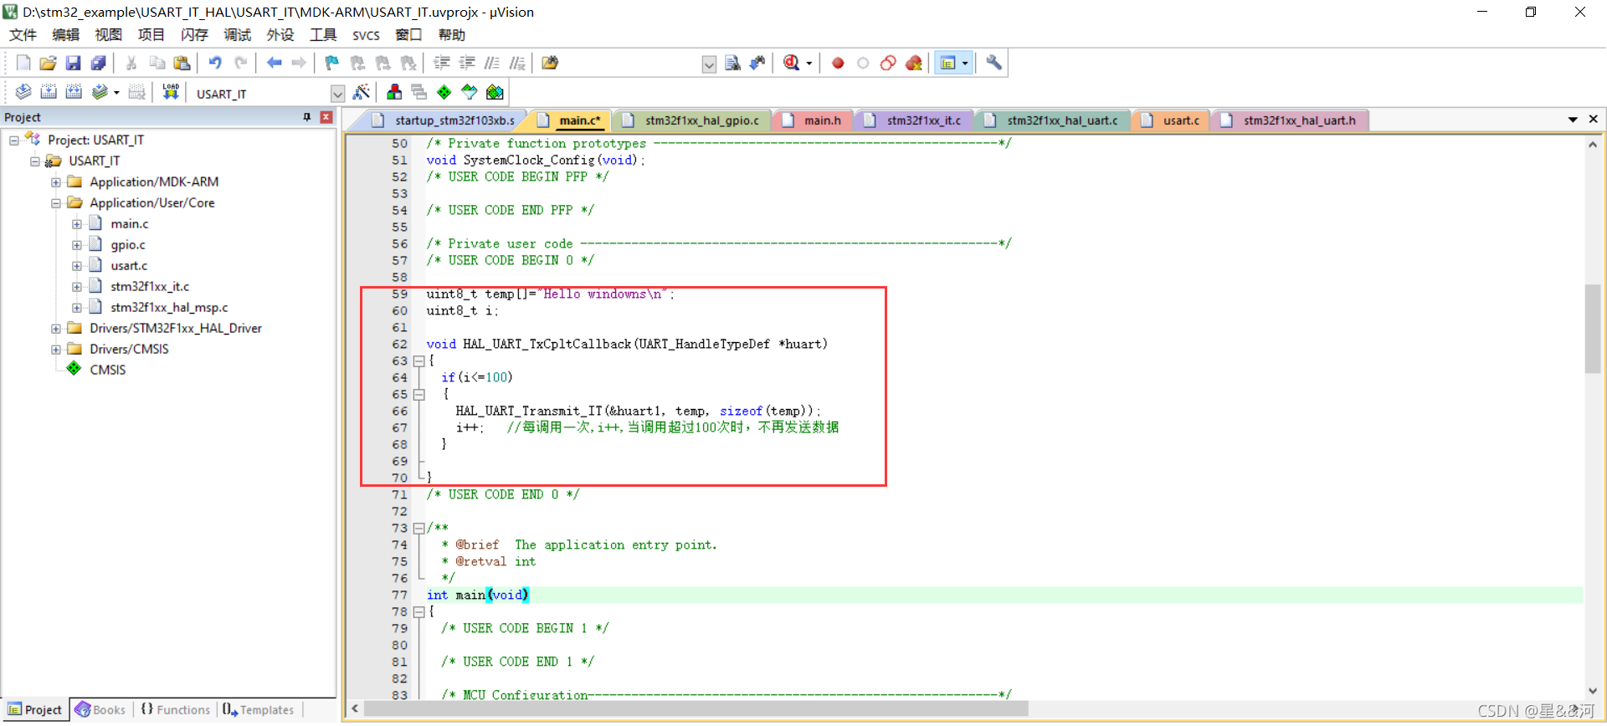
Task: Comment out the selected lines
Action: (492, 63)
